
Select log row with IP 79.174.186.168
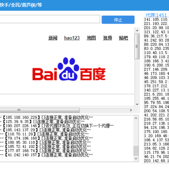pyautogui.click(x=46, y=138)
